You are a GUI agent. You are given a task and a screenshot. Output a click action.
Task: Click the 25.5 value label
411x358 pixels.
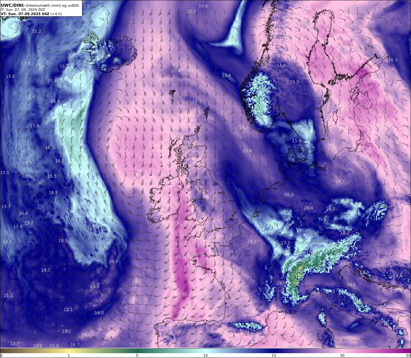coord(95,287)
